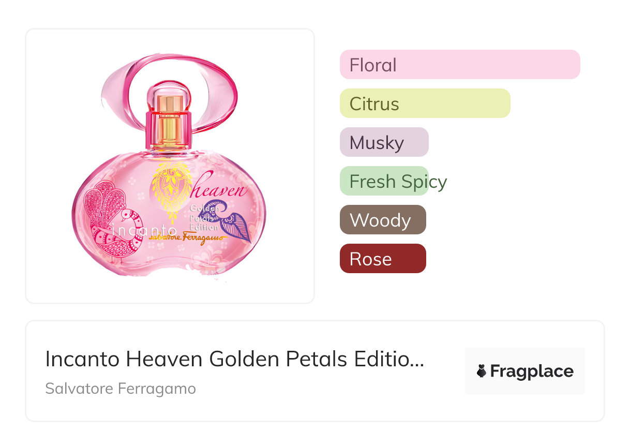Open the Incanto Heaven Golden Petals title
The height and width of the screenshot is (447, 630).
[228, 359]
